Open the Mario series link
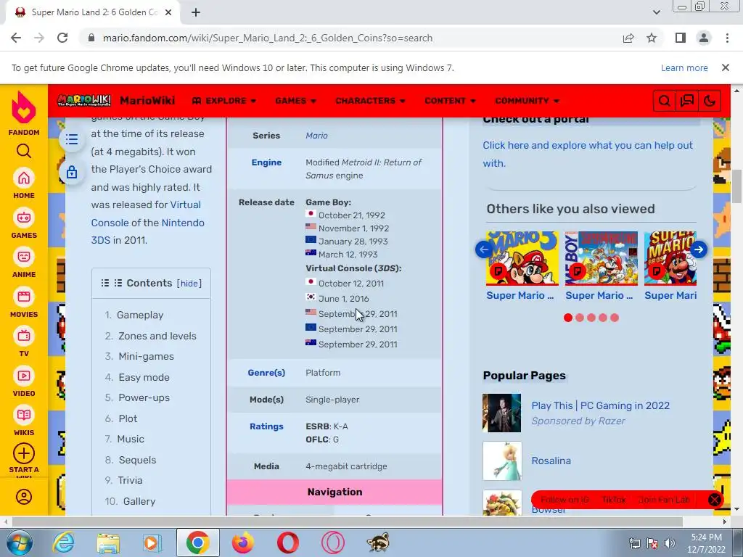Image resolution: width=743 pixels, height=557 pixels. coord(316,136)
